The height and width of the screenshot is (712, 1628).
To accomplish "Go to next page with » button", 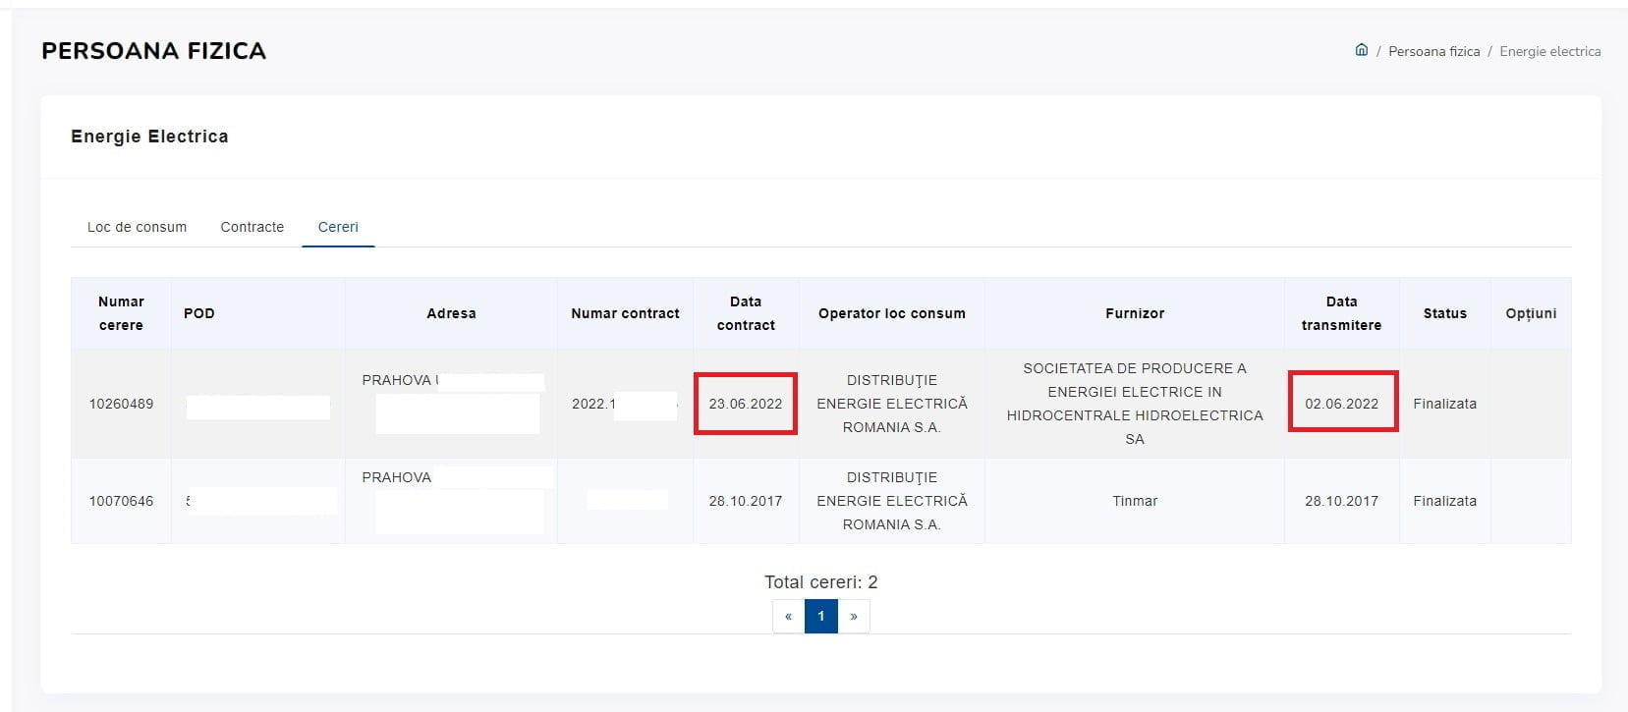I will click(x=854, y=617).
